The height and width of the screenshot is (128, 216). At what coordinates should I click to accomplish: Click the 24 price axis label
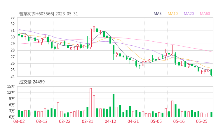pyautogui.click(x=13, y=76)
